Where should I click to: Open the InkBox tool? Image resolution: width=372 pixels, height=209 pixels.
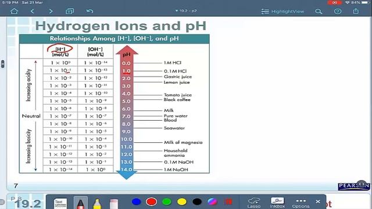(277, 203)
